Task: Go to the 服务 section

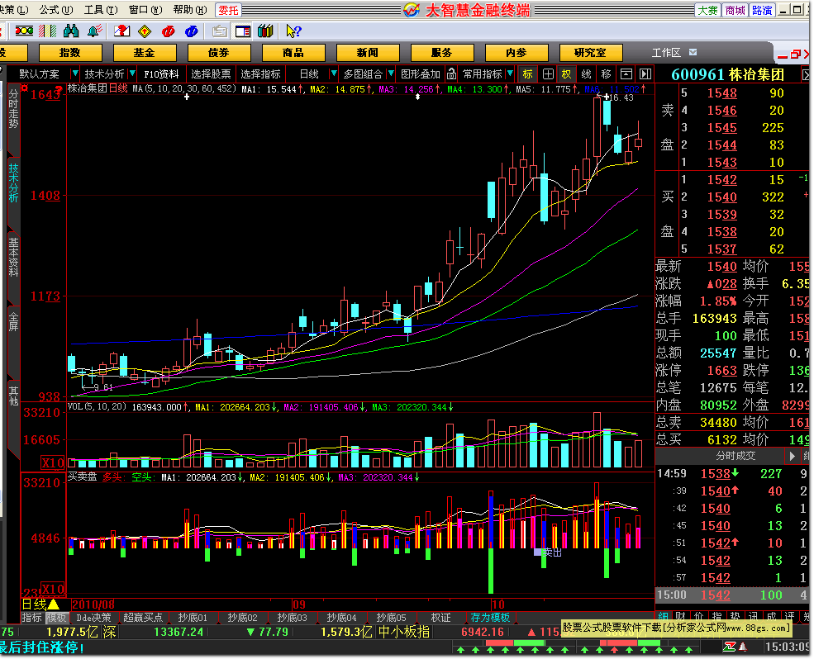Action: click(442, 53)
